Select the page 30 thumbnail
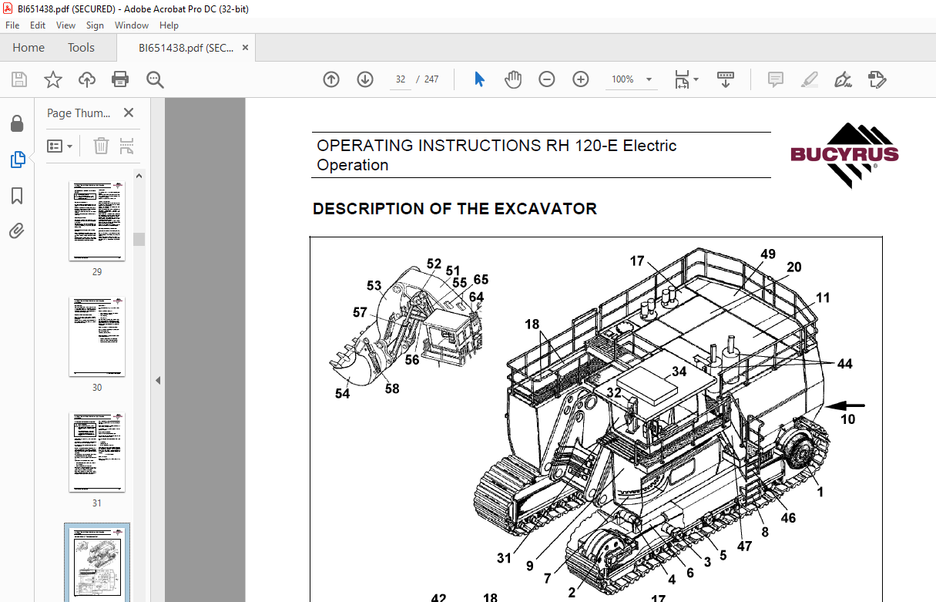This screenshot has width=936, height=602. (x=97, y=338)
